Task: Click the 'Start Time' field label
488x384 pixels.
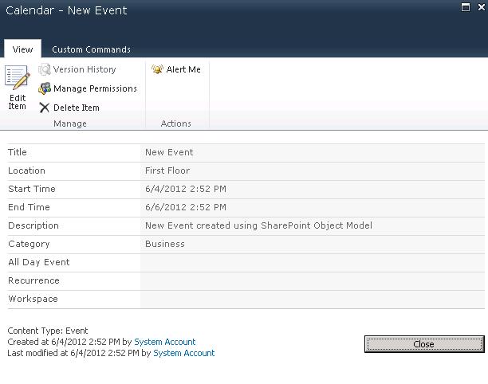Action: (x=32, y=189)
